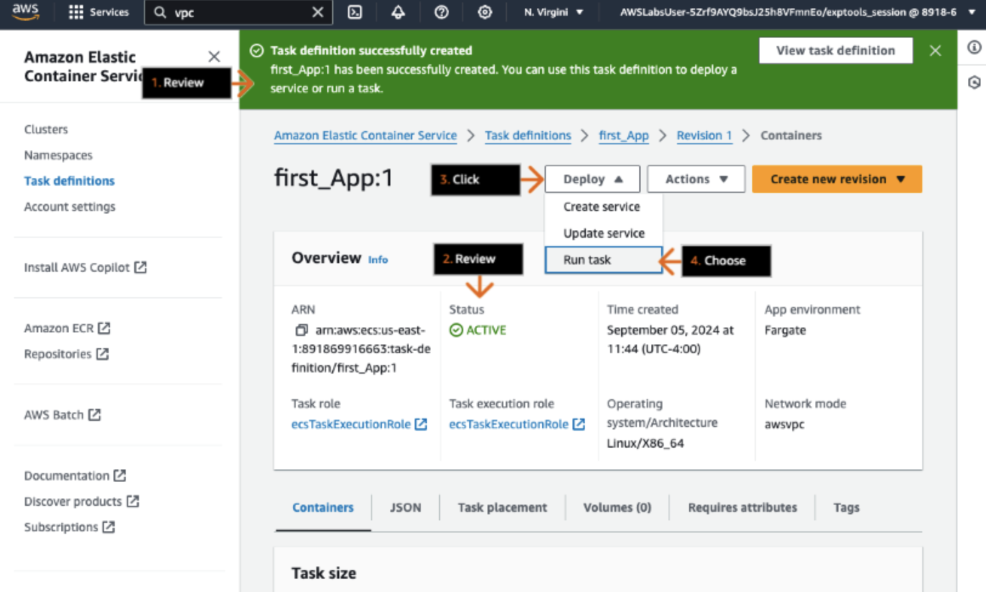Click the first_App:1 page title

click(x=333, y=178)
